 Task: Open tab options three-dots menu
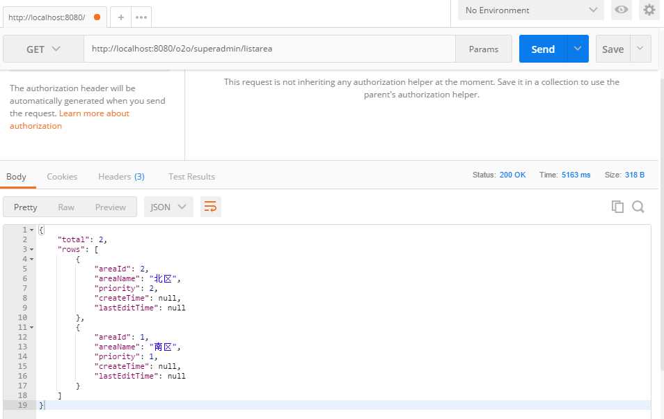coord(141,17)
